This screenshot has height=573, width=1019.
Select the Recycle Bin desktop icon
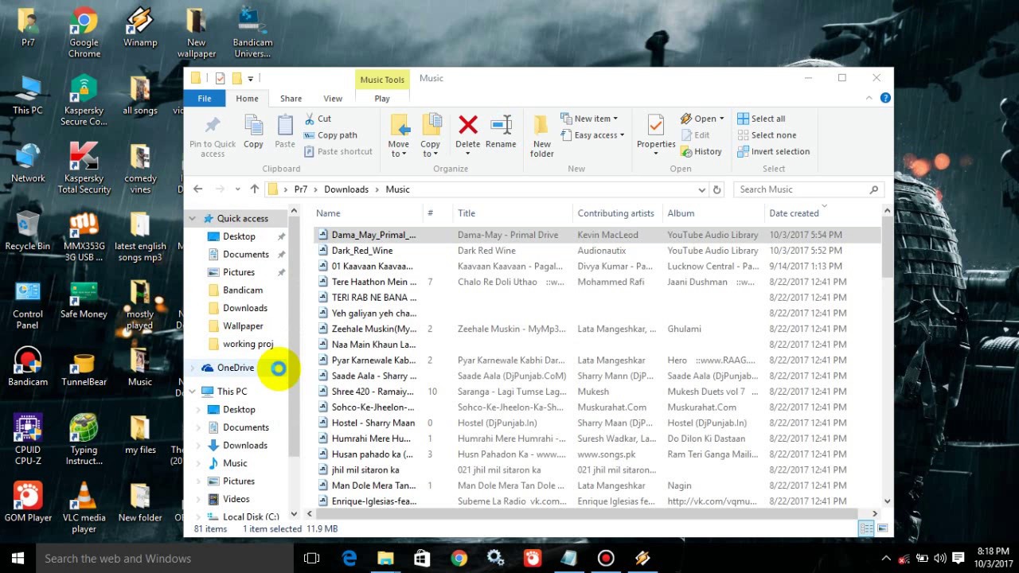click(28, 231)
